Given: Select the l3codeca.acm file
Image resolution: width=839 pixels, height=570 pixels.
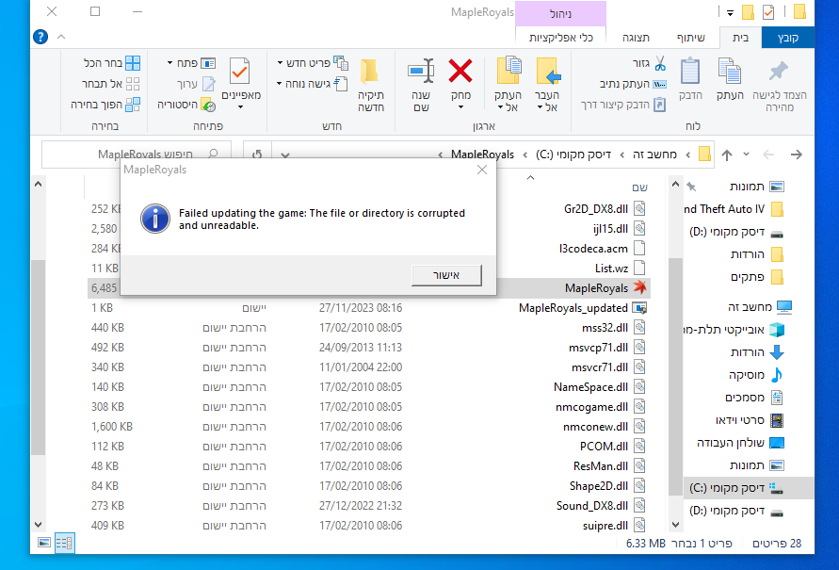Looking at the screenshot, I should pyautogui.click(x=593, y=249).
